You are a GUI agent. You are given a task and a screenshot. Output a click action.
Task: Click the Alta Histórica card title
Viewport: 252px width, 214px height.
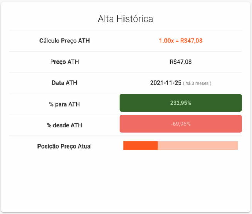pos(125,19)
